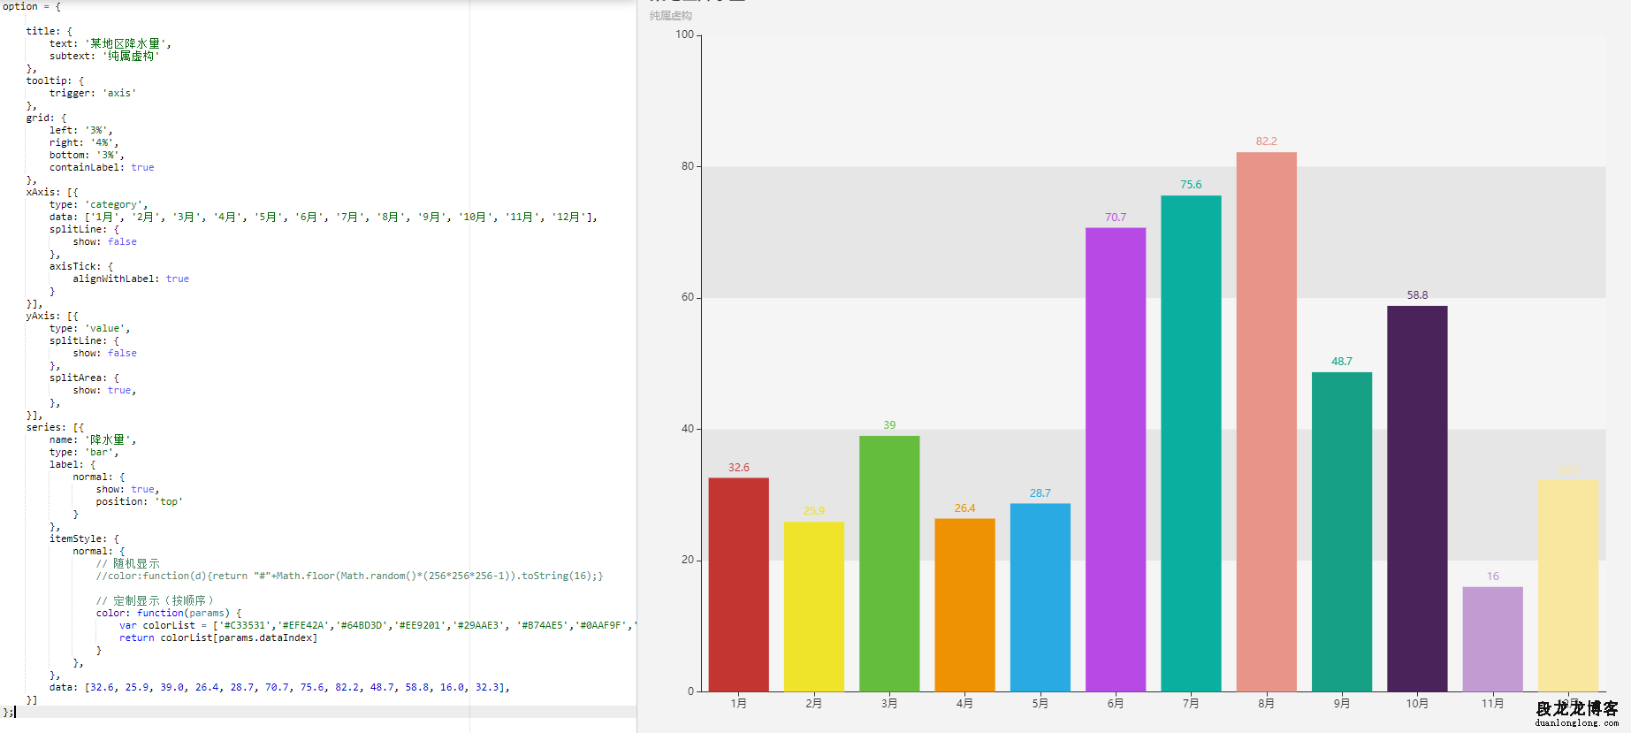Screen dimensions: 1631x733
Task: Click the pale yellow 12月 bar
Action: [1568, 585]
